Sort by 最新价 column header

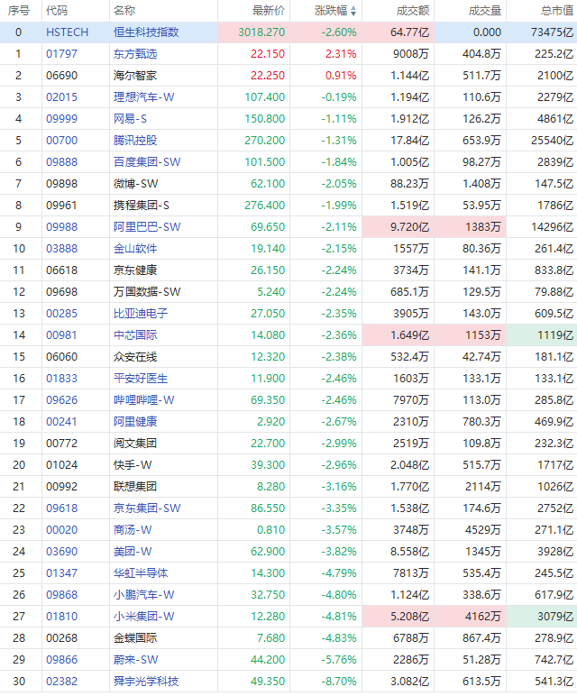pos(268,11)
